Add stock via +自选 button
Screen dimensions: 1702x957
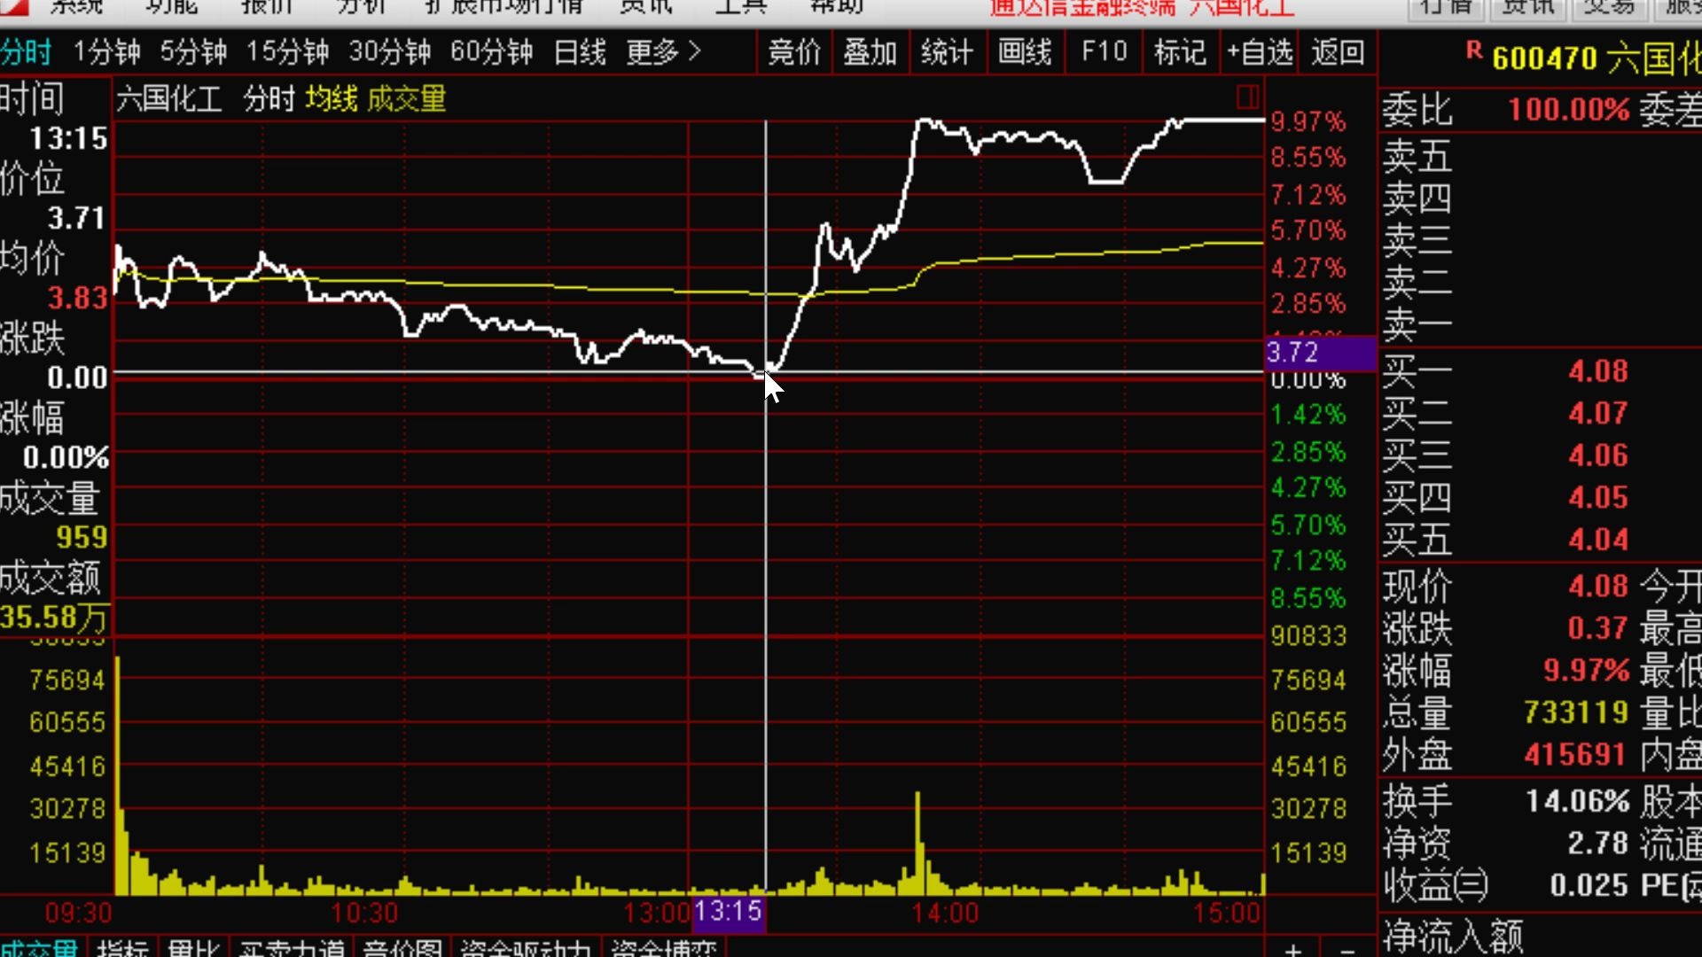[1260, 52]
